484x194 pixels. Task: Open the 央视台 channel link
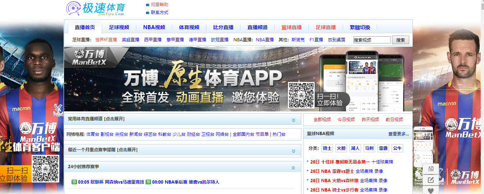point(122,134)
